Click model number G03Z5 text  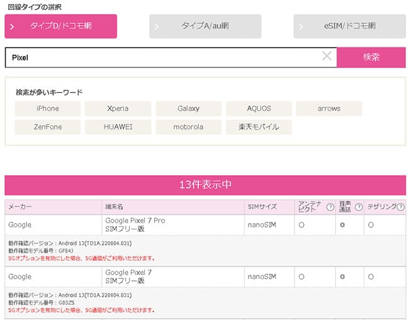tap(66, 303)
